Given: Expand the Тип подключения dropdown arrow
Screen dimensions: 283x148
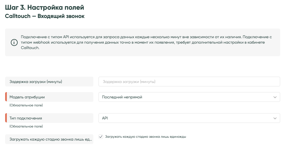Looking at the screenshot, I should [275, 118].
